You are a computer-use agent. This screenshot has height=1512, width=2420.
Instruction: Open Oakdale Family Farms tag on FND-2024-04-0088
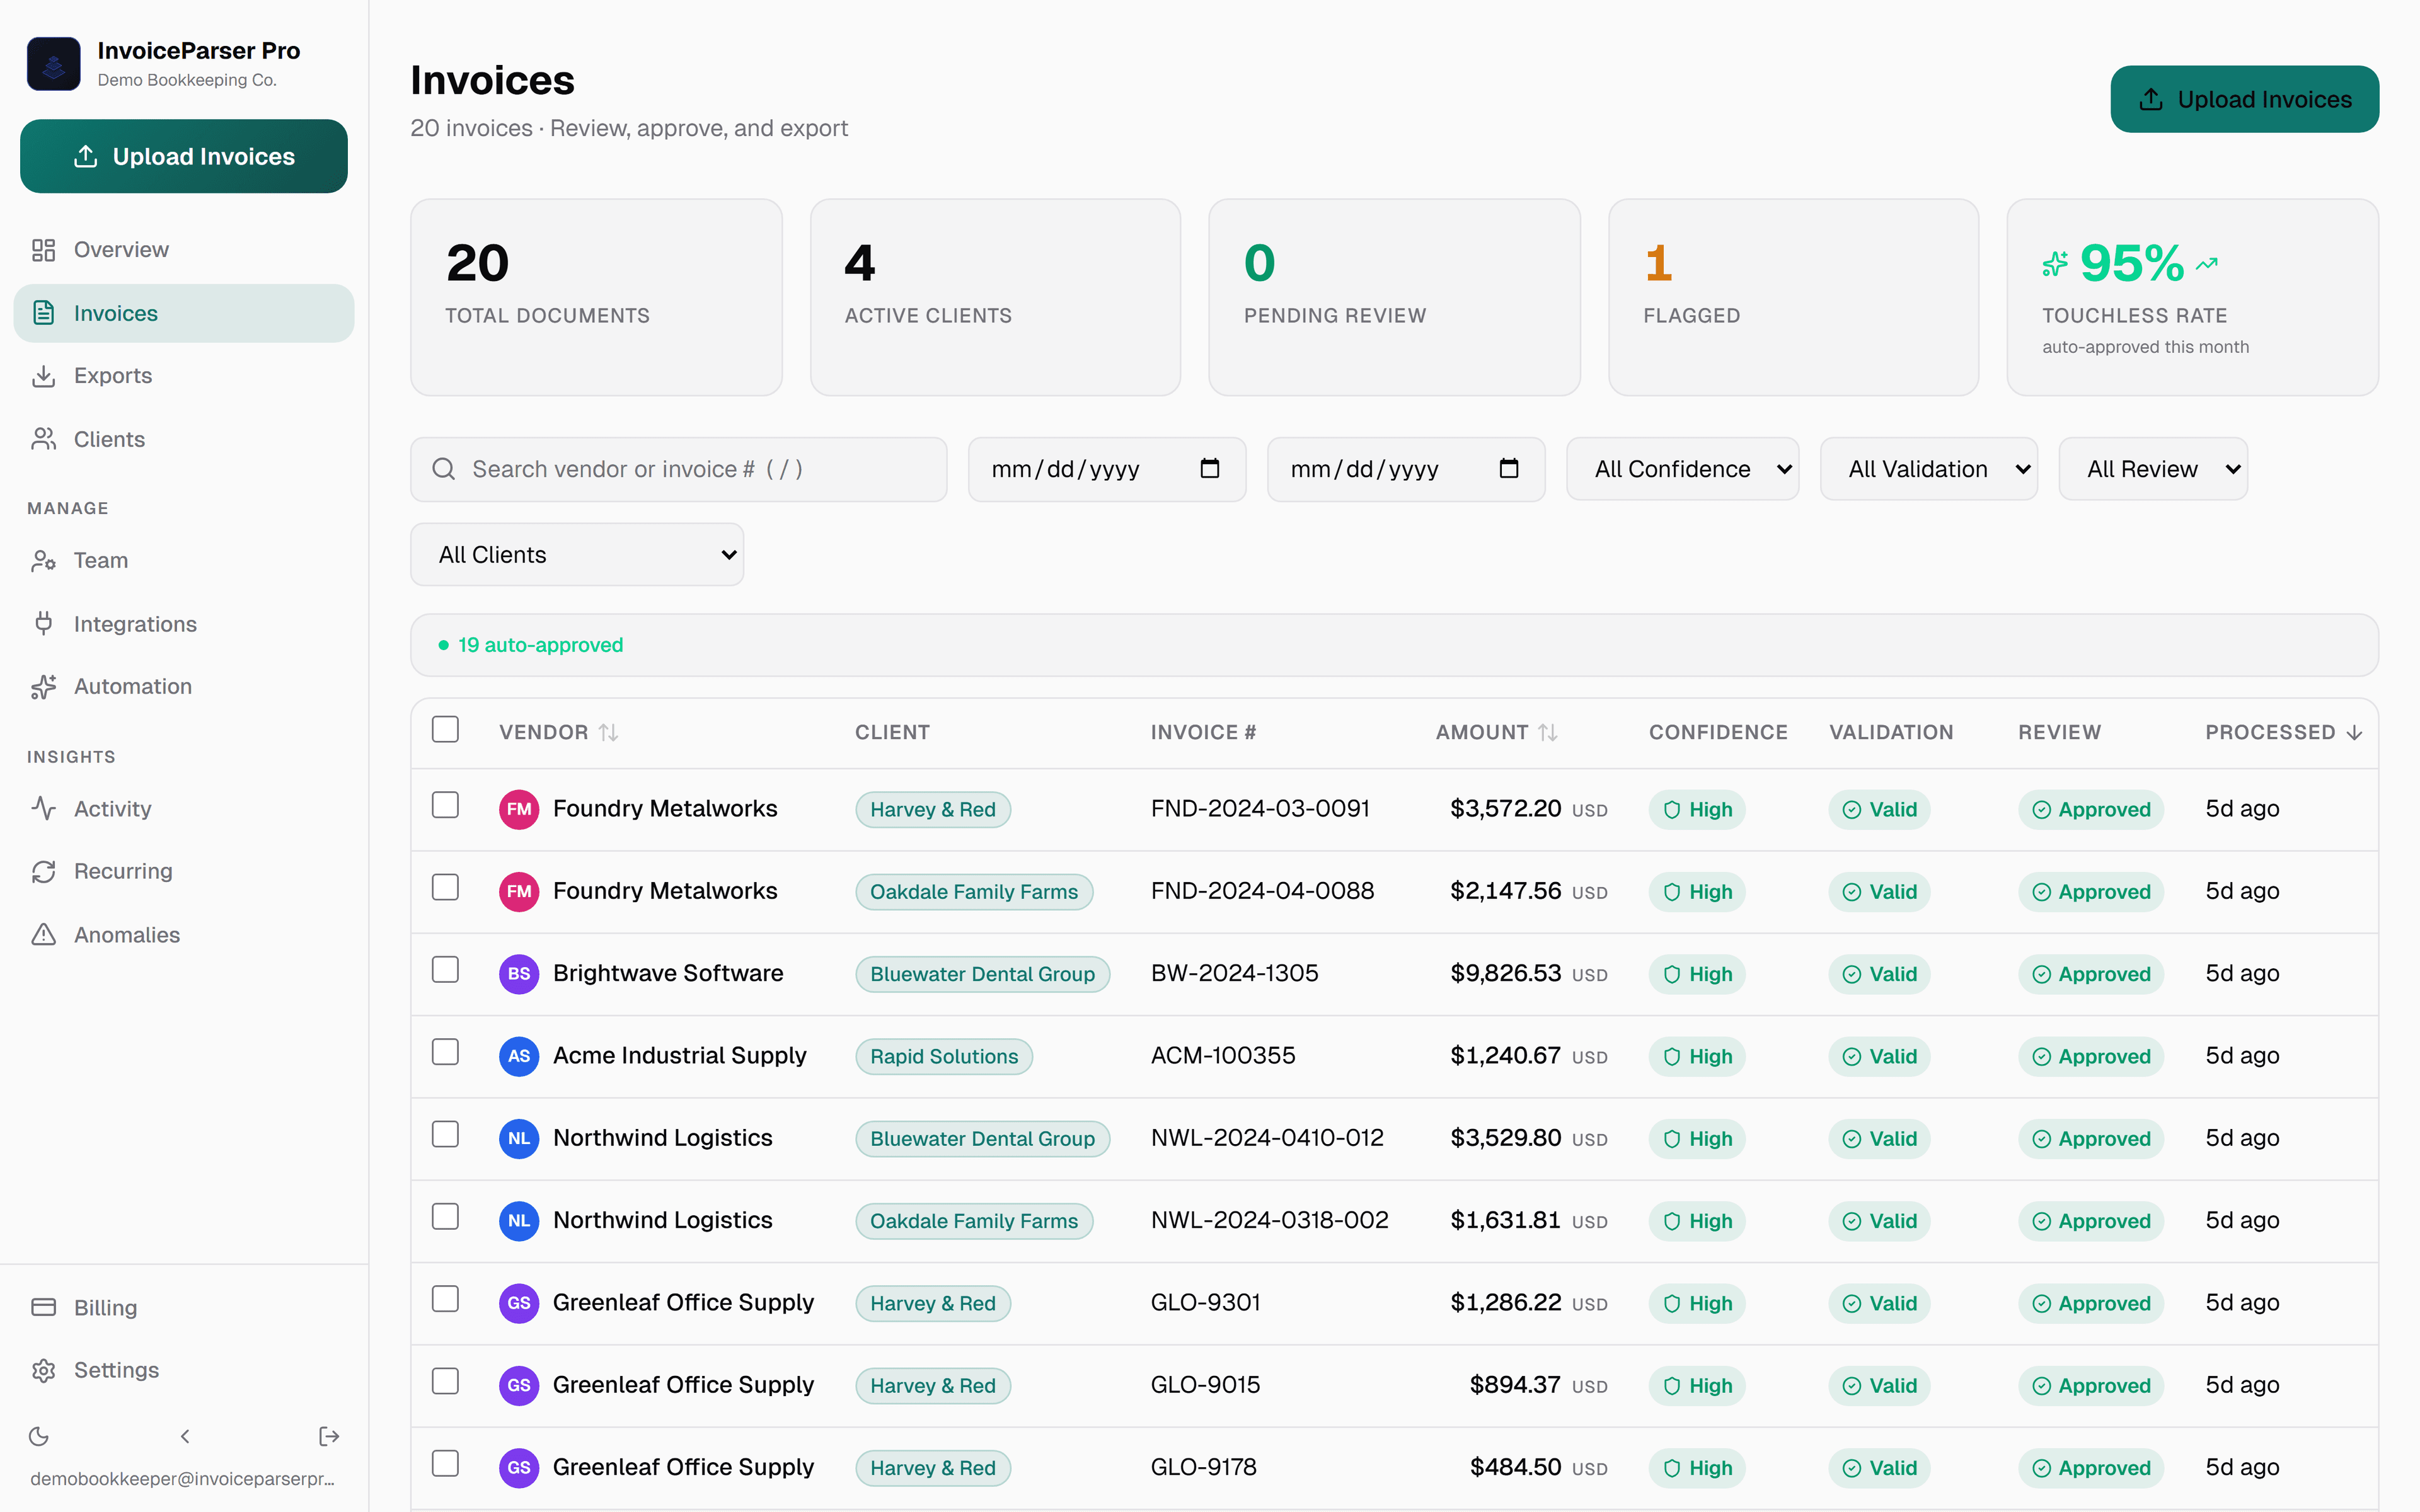point(974,892)
